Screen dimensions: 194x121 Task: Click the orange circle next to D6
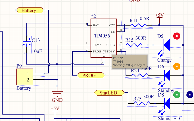pyautogui.click(x=177, y=66)
